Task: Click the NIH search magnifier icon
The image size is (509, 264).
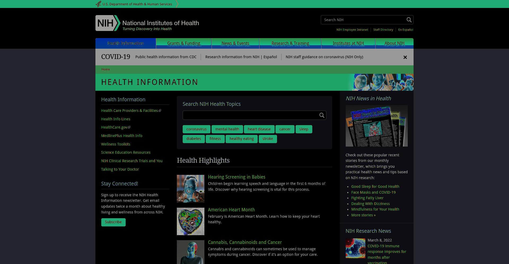Action: point(409,20)
